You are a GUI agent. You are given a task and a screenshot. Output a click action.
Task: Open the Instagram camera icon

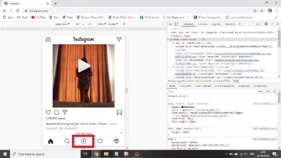coord(48,40)
